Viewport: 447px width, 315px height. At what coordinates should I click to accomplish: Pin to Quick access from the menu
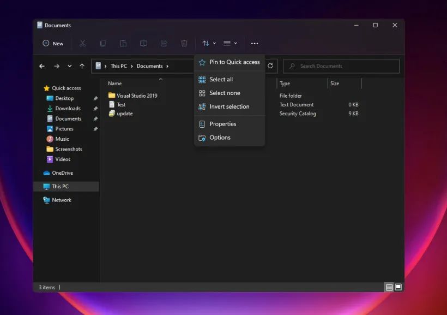tap(229, 62)
